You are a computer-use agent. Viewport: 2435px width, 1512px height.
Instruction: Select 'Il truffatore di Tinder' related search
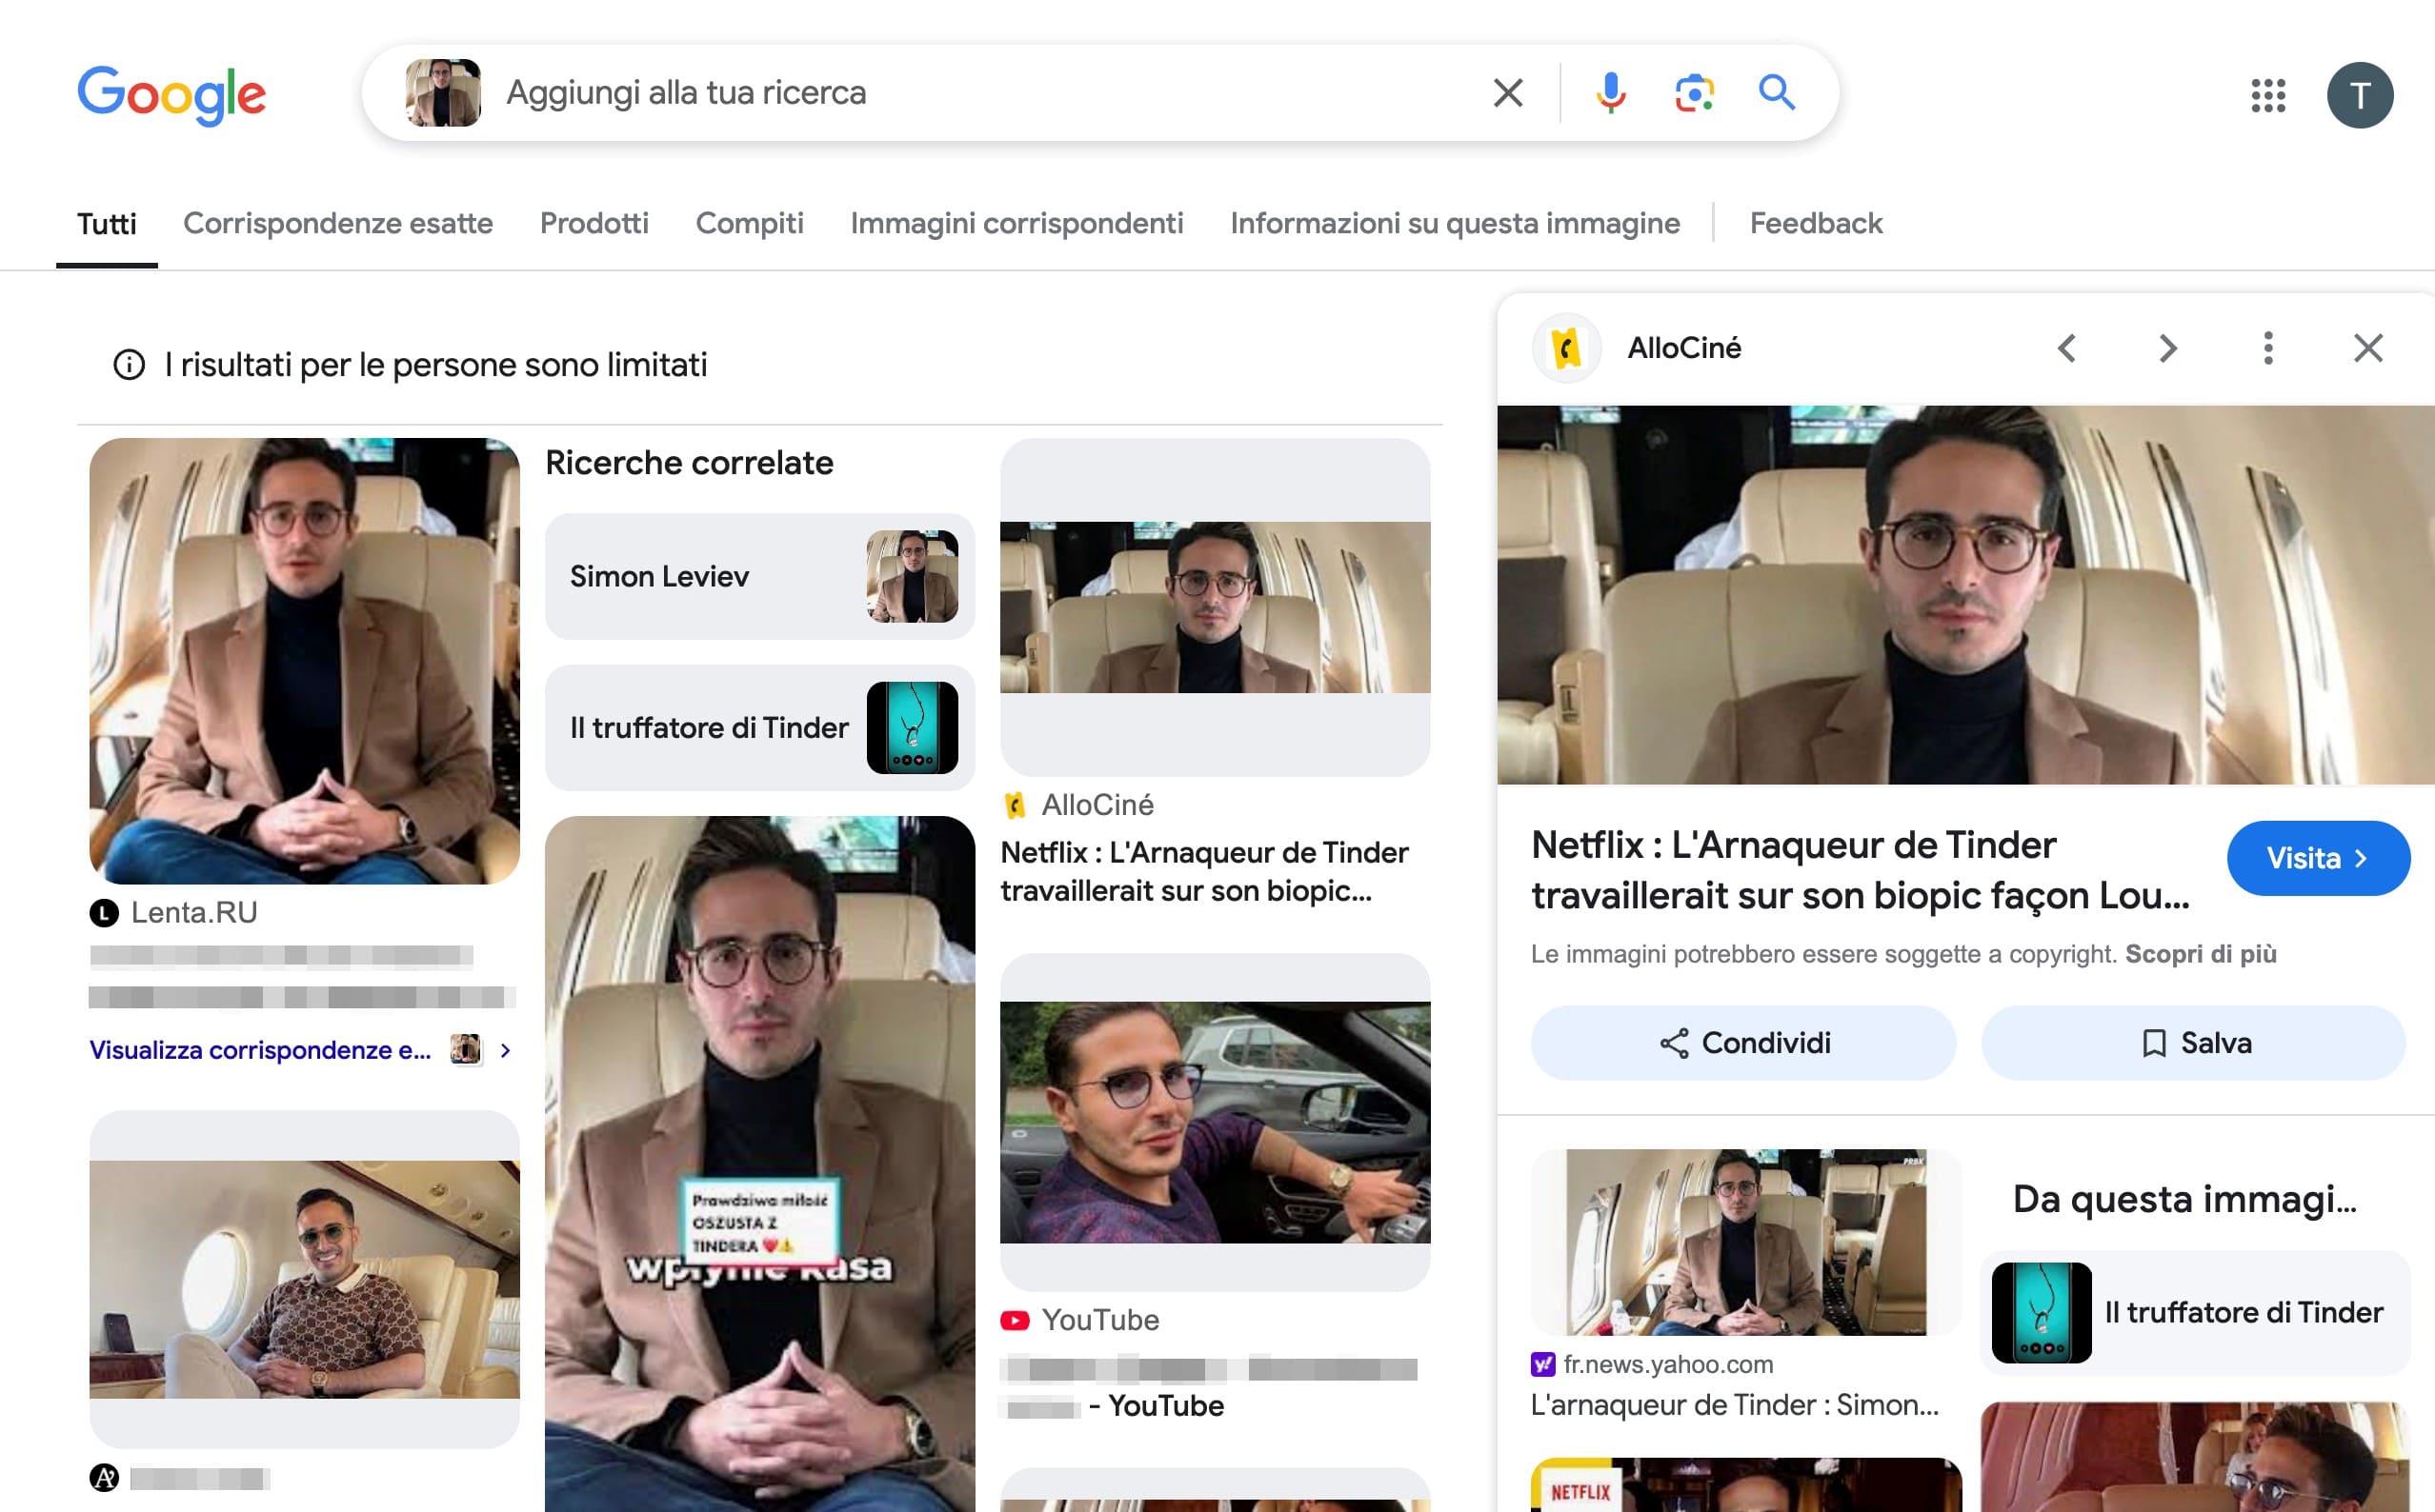pos(759,728)
